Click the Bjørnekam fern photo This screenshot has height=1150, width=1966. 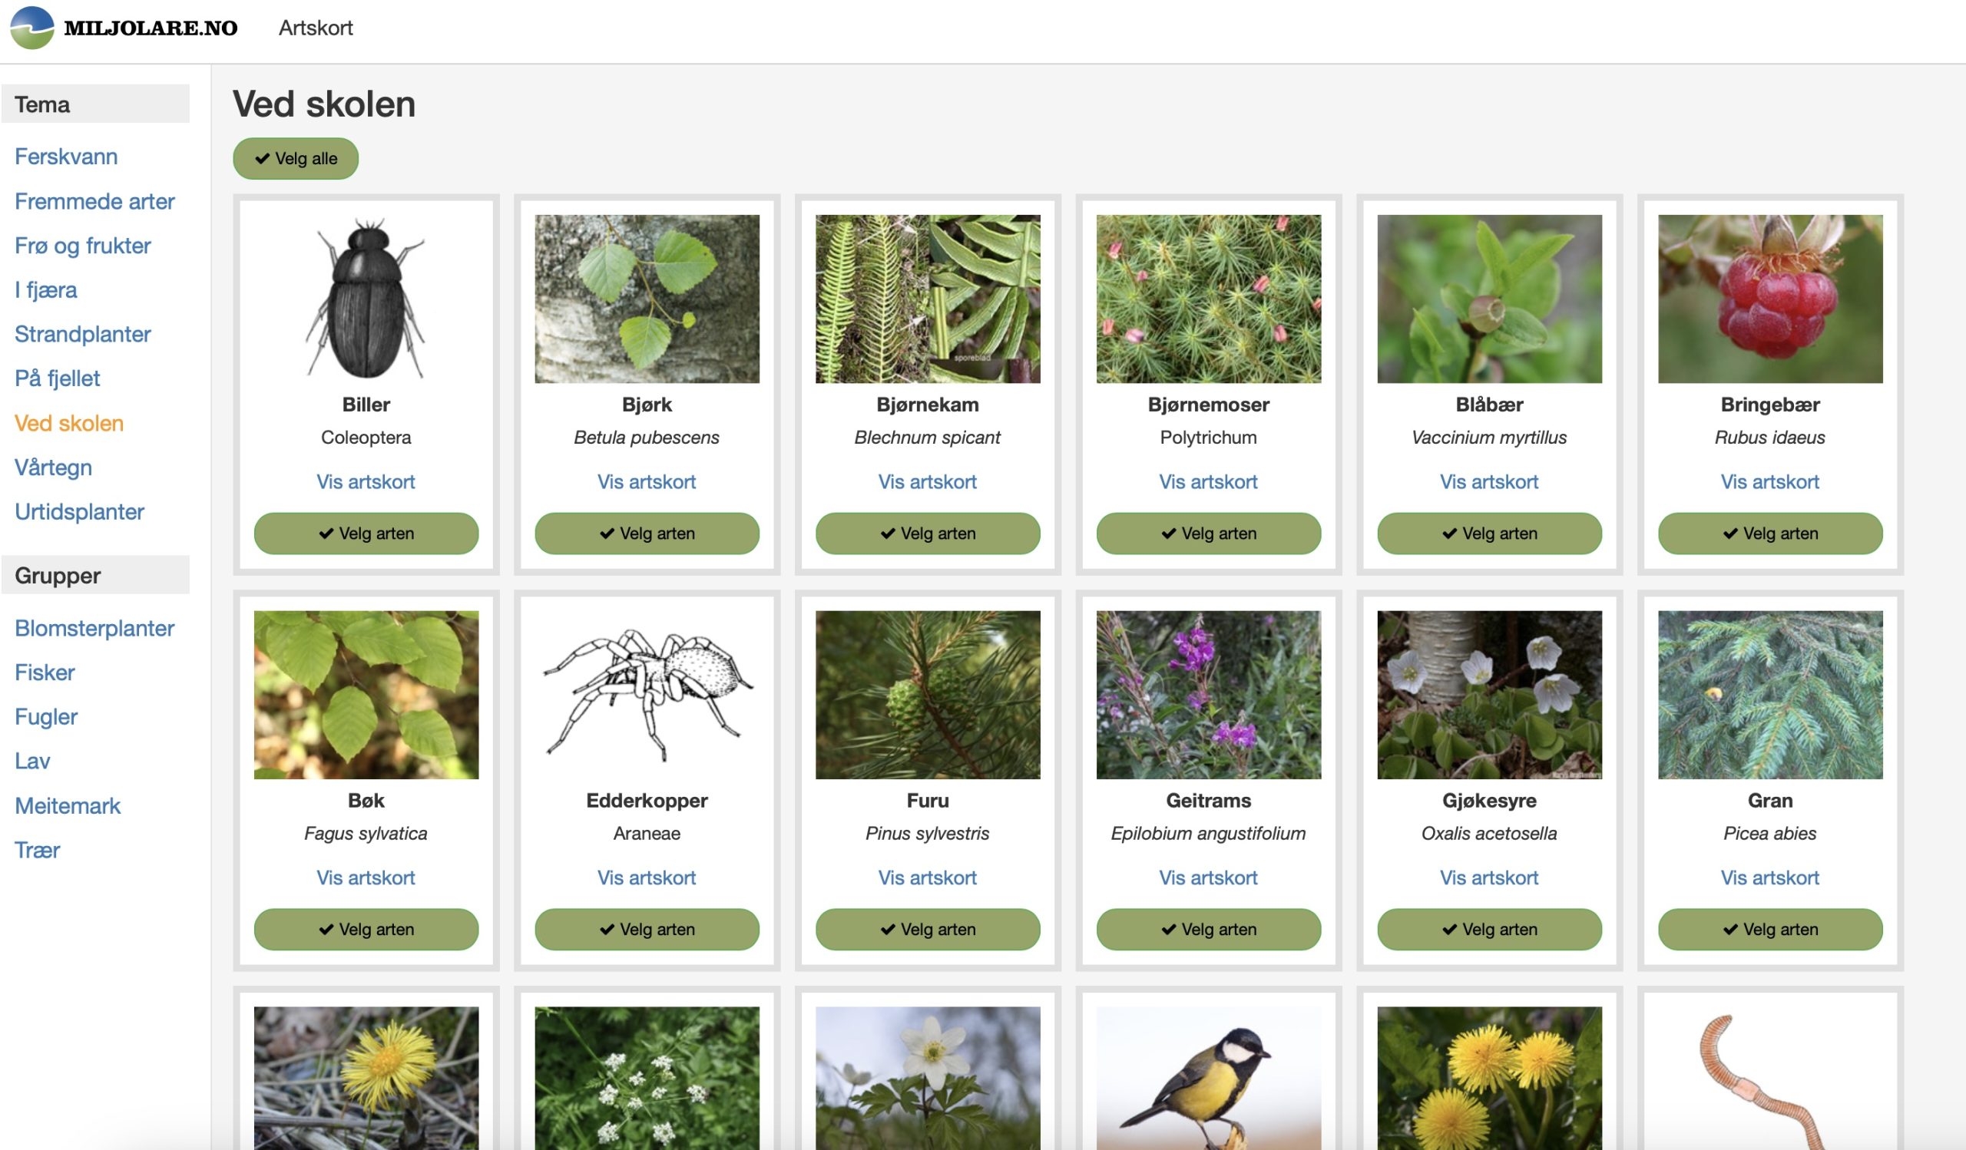pyautogui.click(x=928, y=299)
